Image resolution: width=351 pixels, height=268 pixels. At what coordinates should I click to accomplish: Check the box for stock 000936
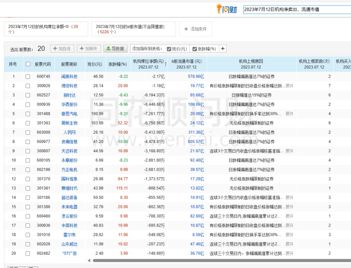(28, 105)
